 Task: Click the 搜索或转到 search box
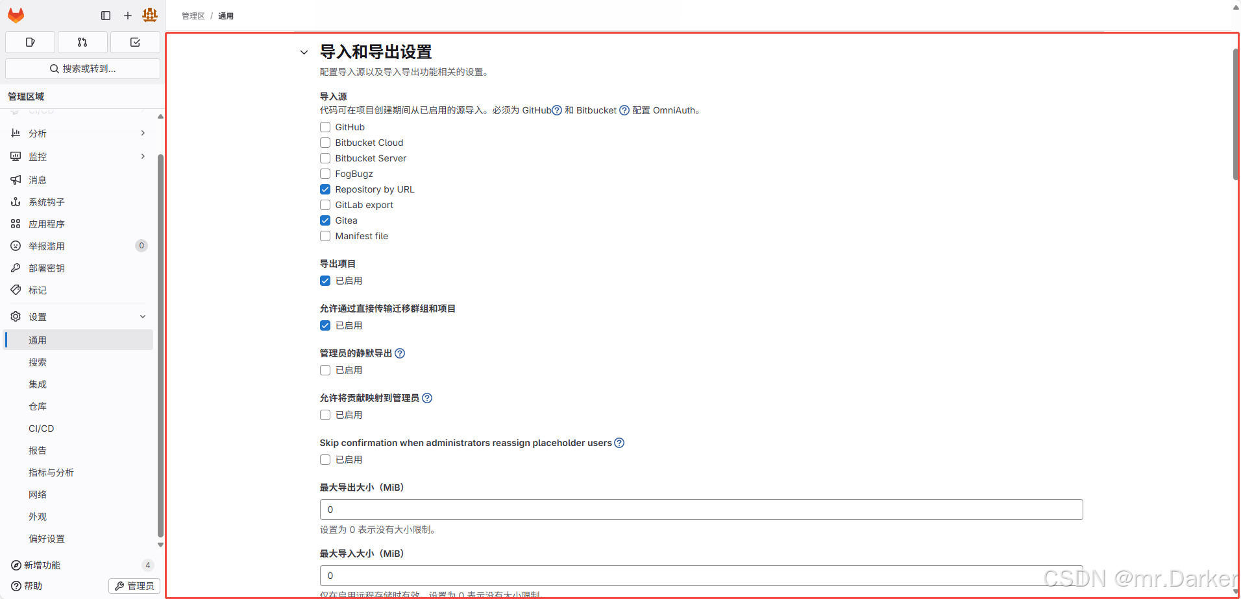(x=82, y=69)
